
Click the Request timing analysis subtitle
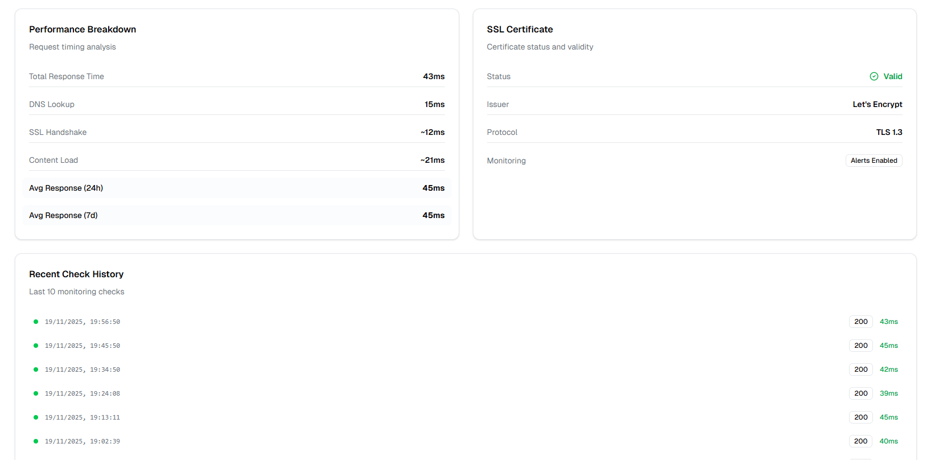tap(72, 47)
